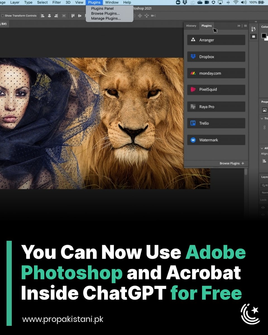Image resolution: width=268 pixels, height=335 pixels.
Task: Open the Plugins dock icon below History icon
Action: tap(253, 37)
